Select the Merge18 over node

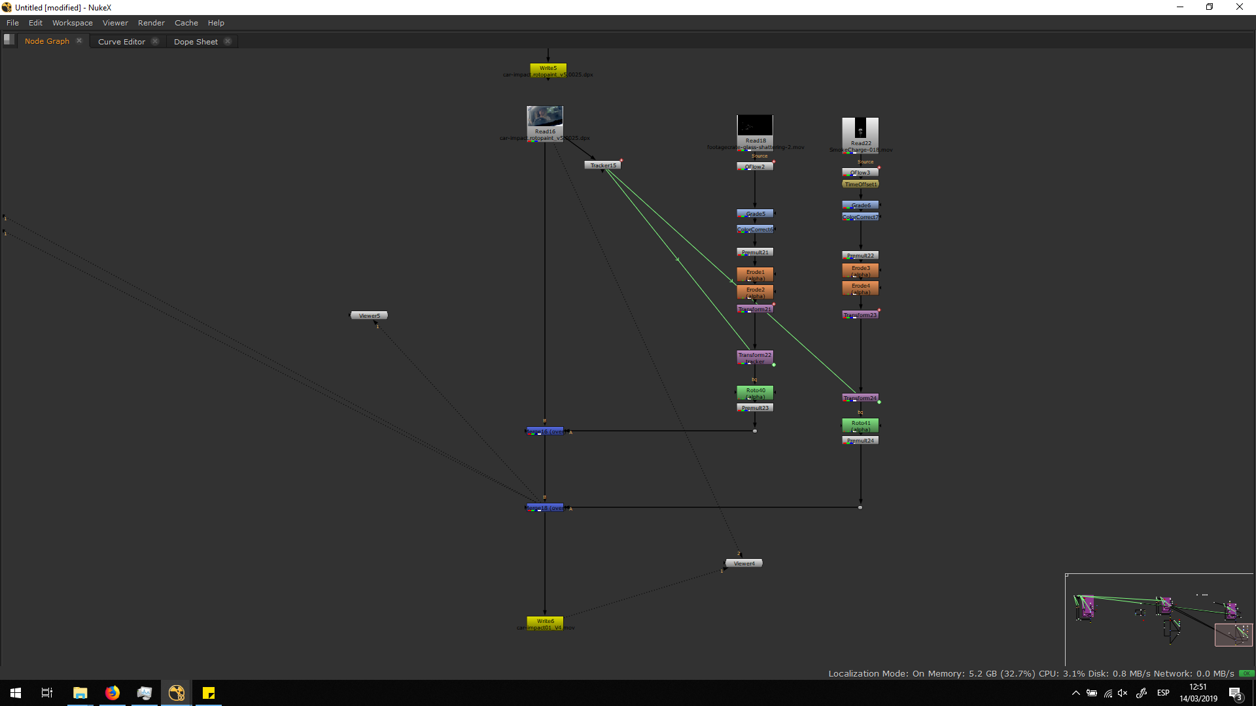coord(545,508)
